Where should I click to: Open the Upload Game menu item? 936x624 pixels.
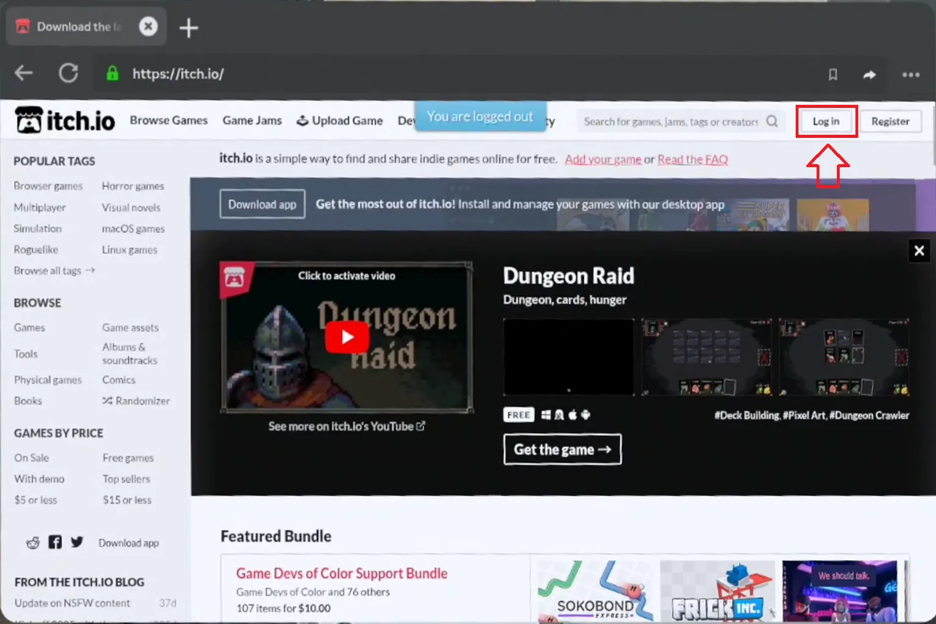point(339,121)
